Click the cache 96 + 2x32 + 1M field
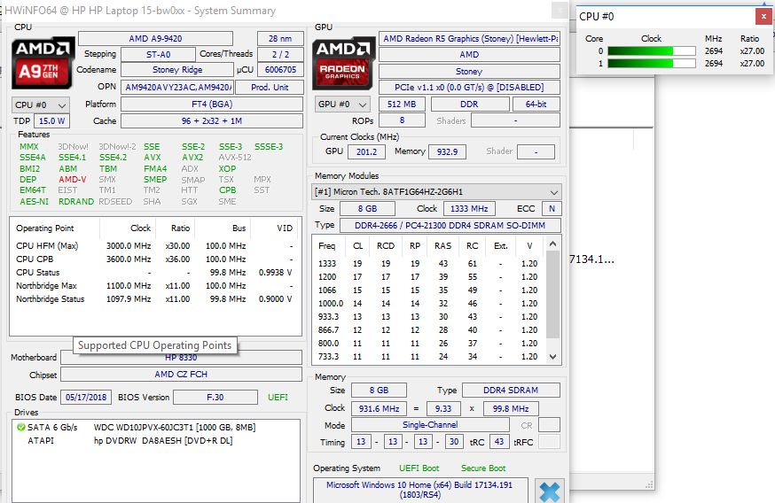The height and width of the screenshot is (503, 775). click(x=212, y=121)
